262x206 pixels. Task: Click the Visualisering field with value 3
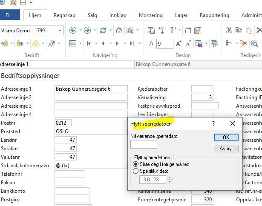tap(202, 97)
